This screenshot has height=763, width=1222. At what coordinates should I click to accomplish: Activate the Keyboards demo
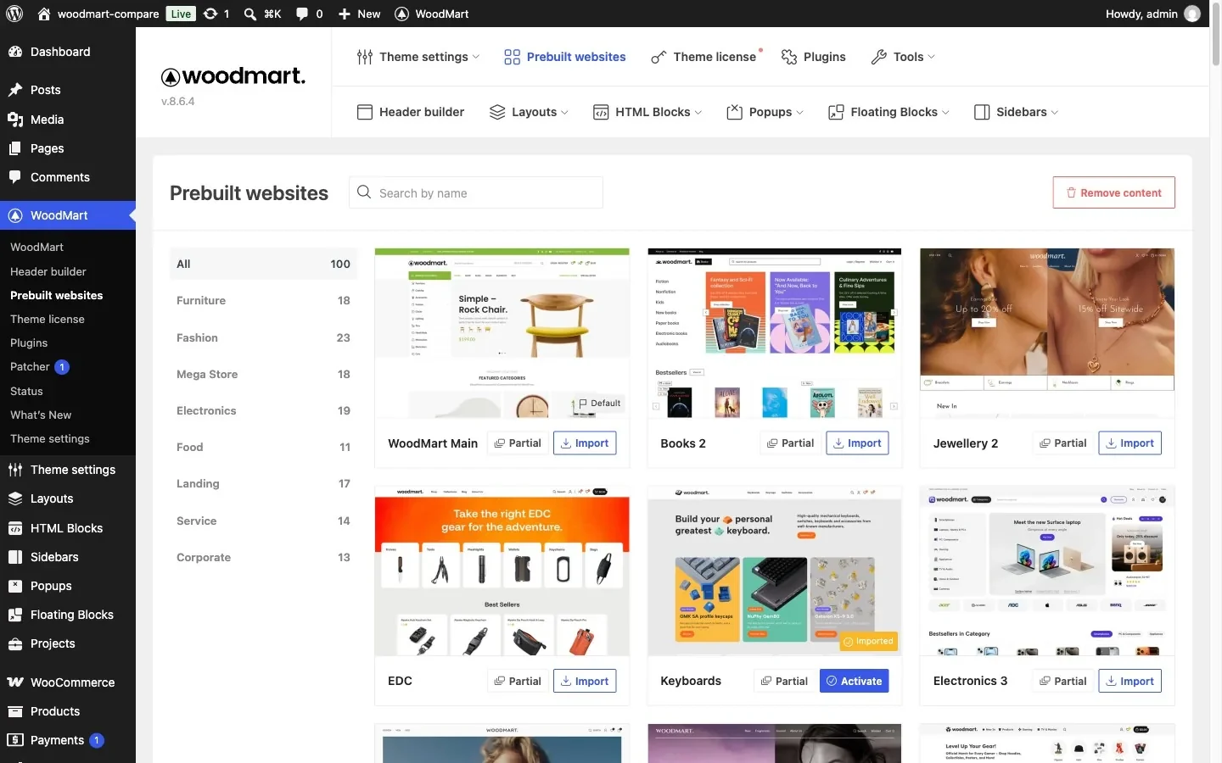tap(854, 681)
